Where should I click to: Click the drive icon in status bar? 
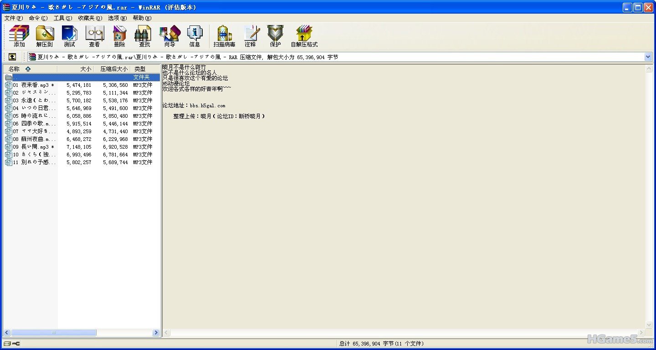[x=7, y=344]
